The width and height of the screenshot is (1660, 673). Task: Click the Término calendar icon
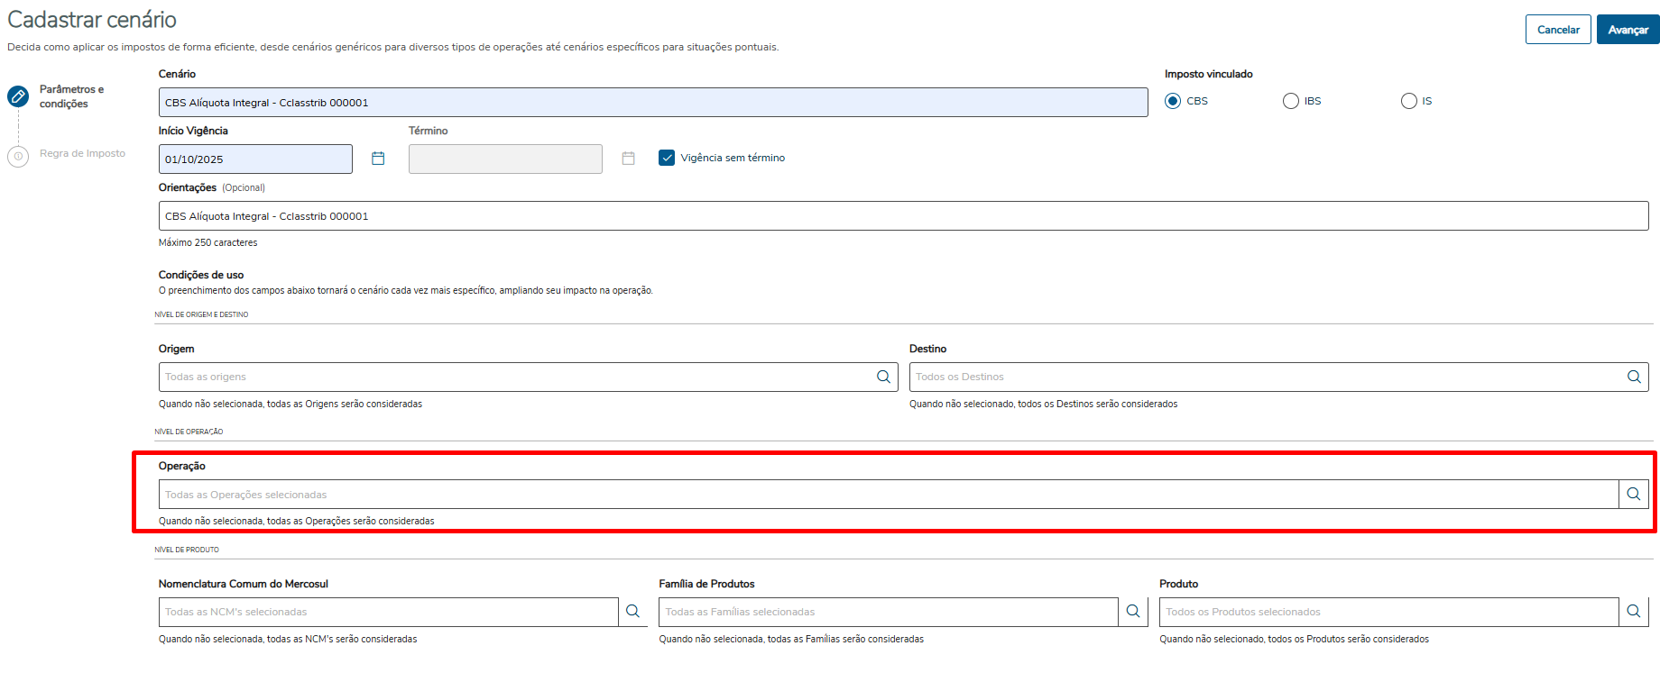[x=629, y=159]
